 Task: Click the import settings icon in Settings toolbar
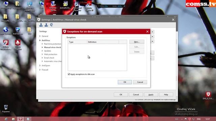[41, 25]
